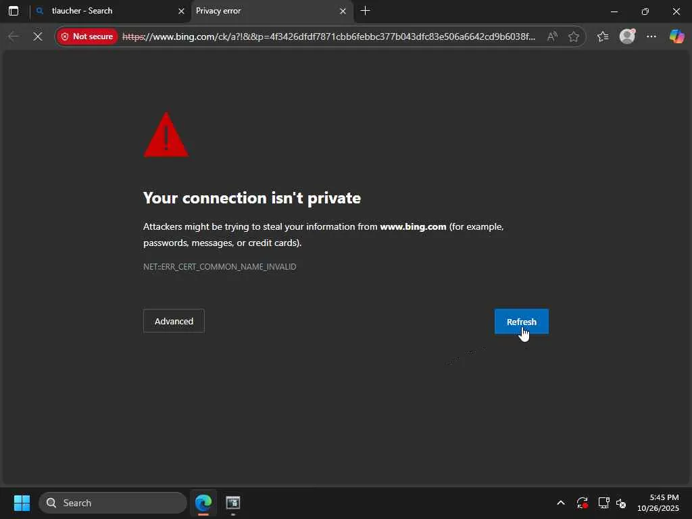
Task: Click the Not secure badge
Action: (x=87, y=36)
